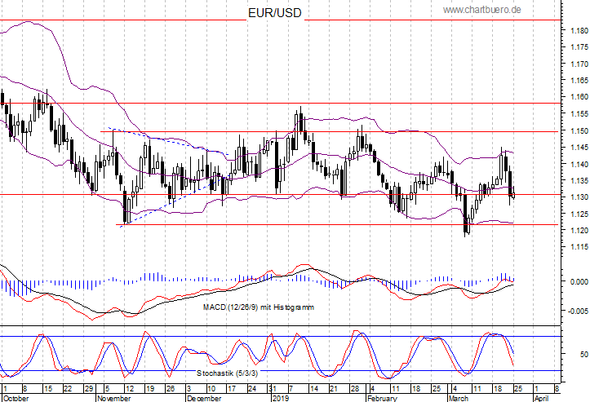Screen dimensions: 590x402
Task: Click the 1.140 price axis label
Action: tap(579, 164)
